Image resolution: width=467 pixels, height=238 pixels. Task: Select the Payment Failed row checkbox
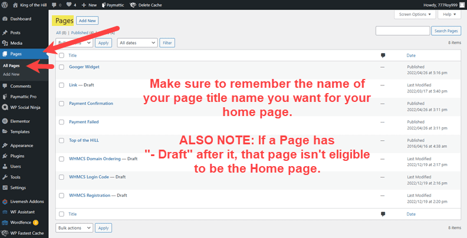62,122
